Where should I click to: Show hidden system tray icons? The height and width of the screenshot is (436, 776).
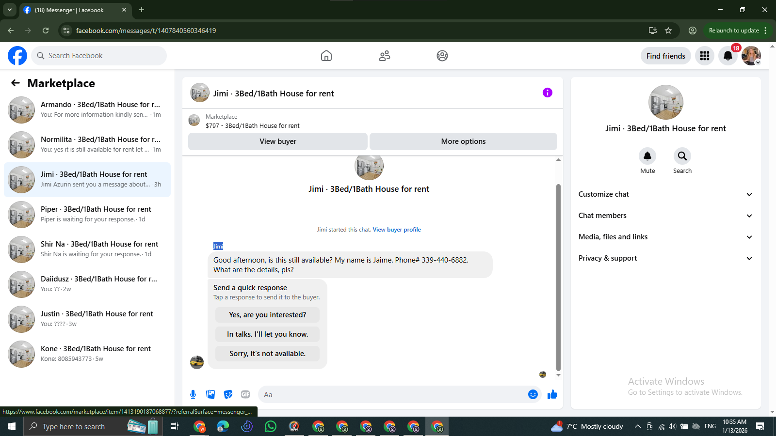(637, 426)
